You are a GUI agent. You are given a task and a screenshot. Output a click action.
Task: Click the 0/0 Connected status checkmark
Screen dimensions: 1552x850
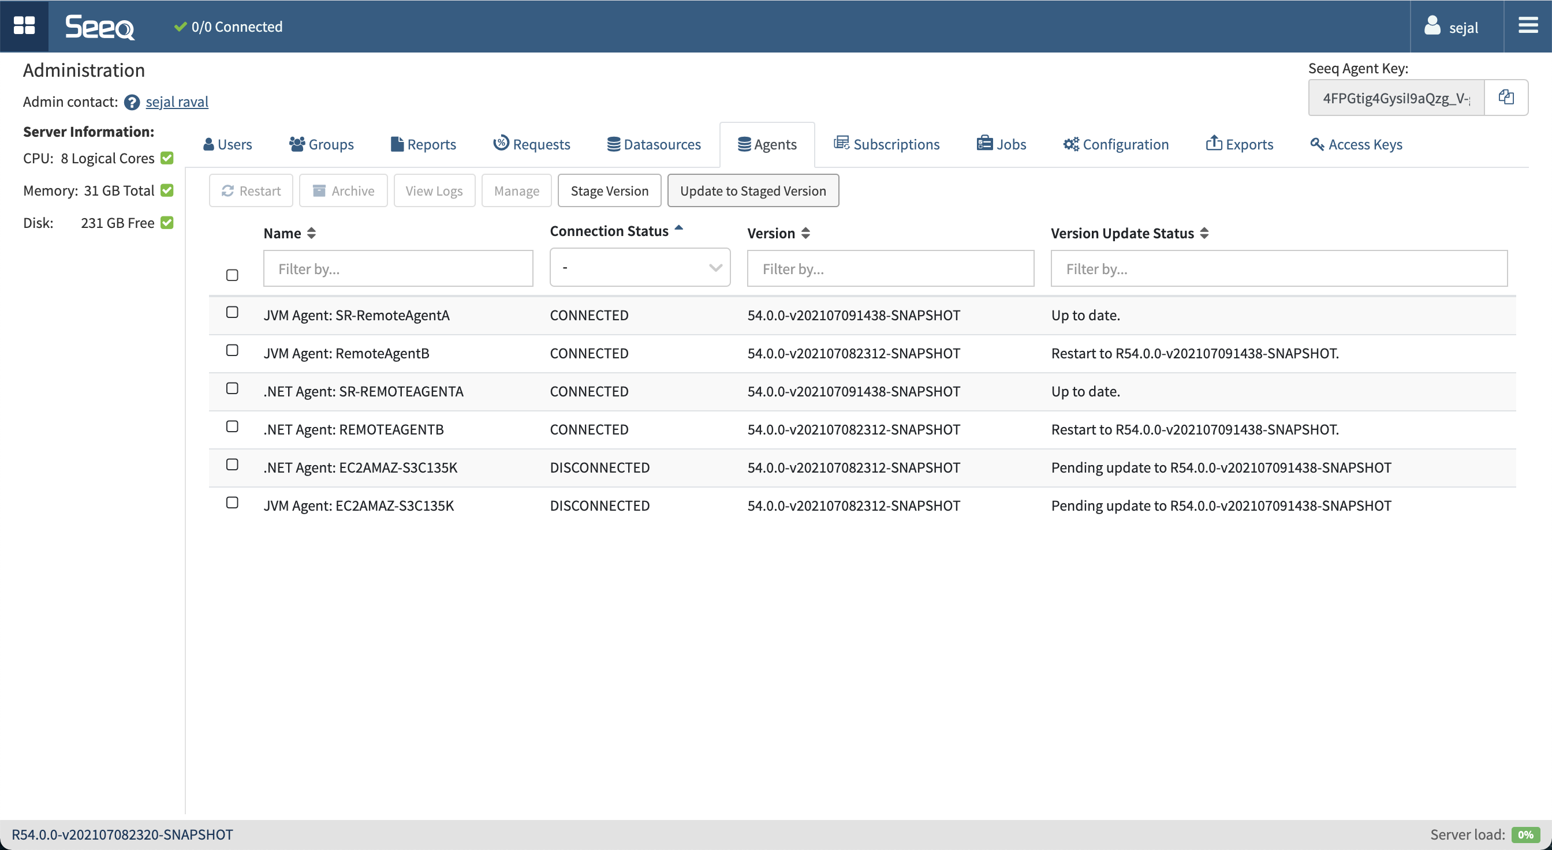[180, 27]
